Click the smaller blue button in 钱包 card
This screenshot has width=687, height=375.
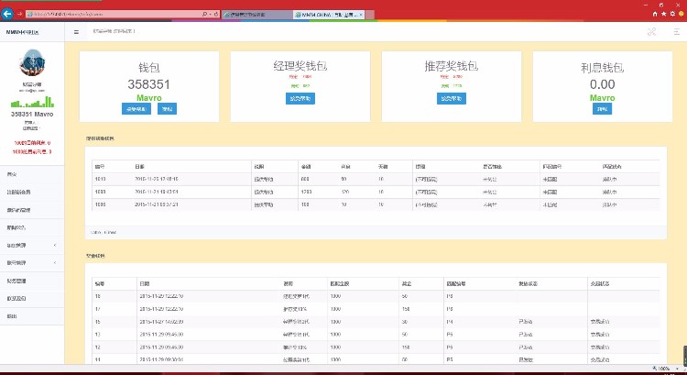167,109
